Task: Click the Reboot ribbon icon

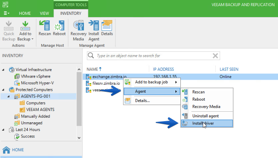Action: [59, 28]
